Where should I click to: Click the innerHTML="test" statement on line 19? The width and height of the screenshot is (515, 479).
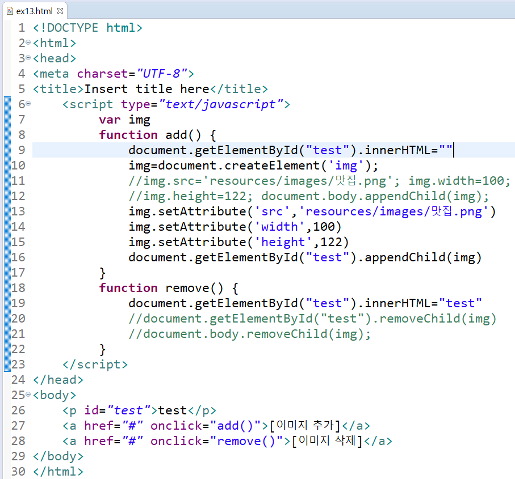coord(305,303)
